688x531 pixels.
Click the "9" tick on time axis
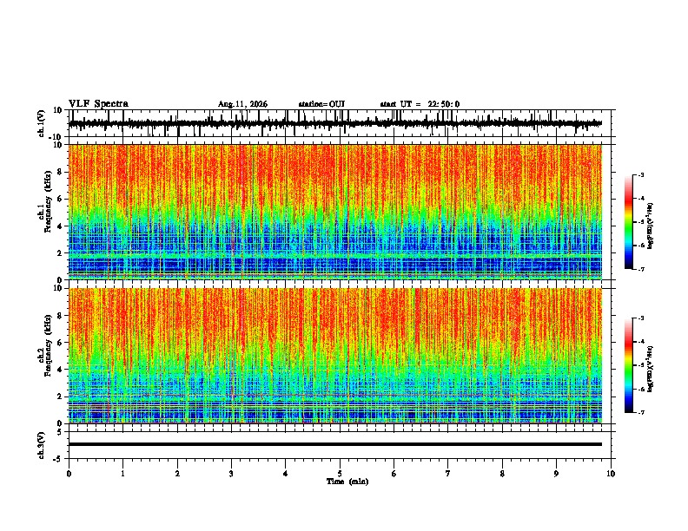(556, 474)
